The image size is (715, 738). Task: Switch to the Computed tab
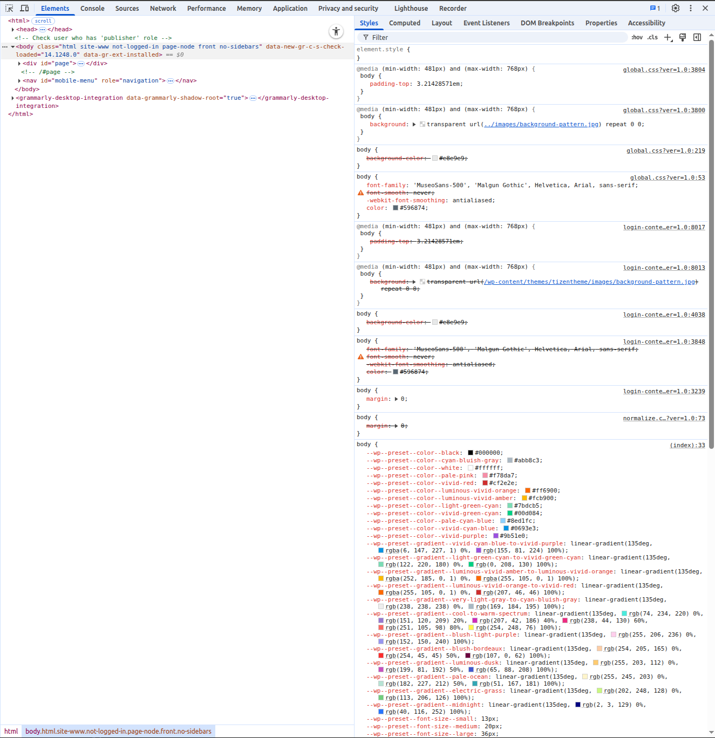(x=405, y=23)
